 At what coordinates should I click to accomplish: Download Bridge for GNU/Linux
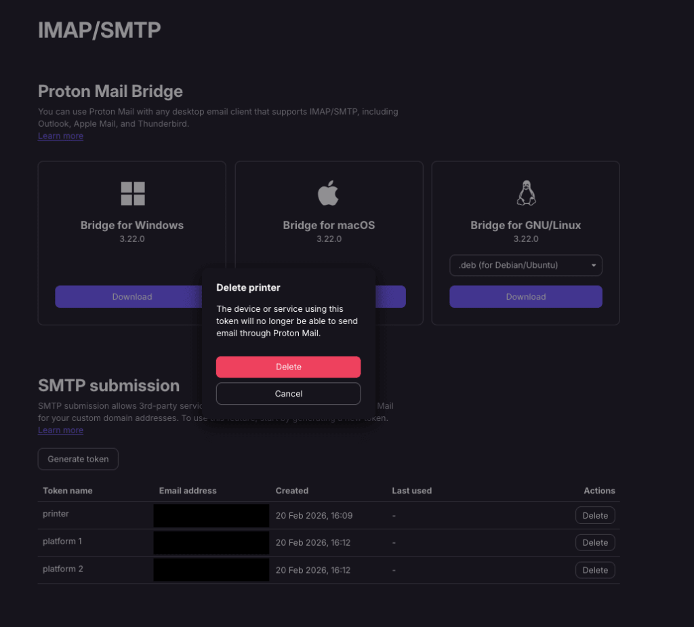(x=526, y=297)
